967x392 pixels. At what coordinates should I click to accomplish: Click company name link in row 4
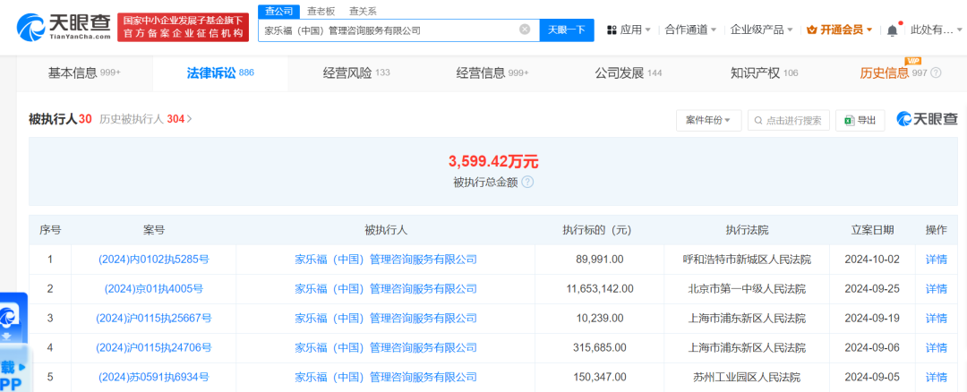385,347
